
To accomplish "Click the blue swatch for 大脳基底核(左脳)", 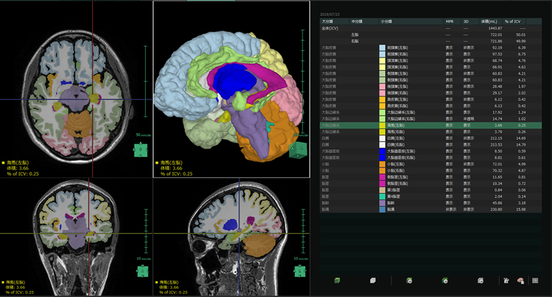I will point(382,151).
